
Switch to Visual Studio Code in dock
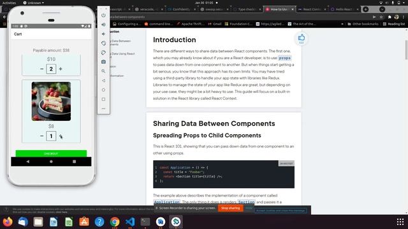point(130,222)
